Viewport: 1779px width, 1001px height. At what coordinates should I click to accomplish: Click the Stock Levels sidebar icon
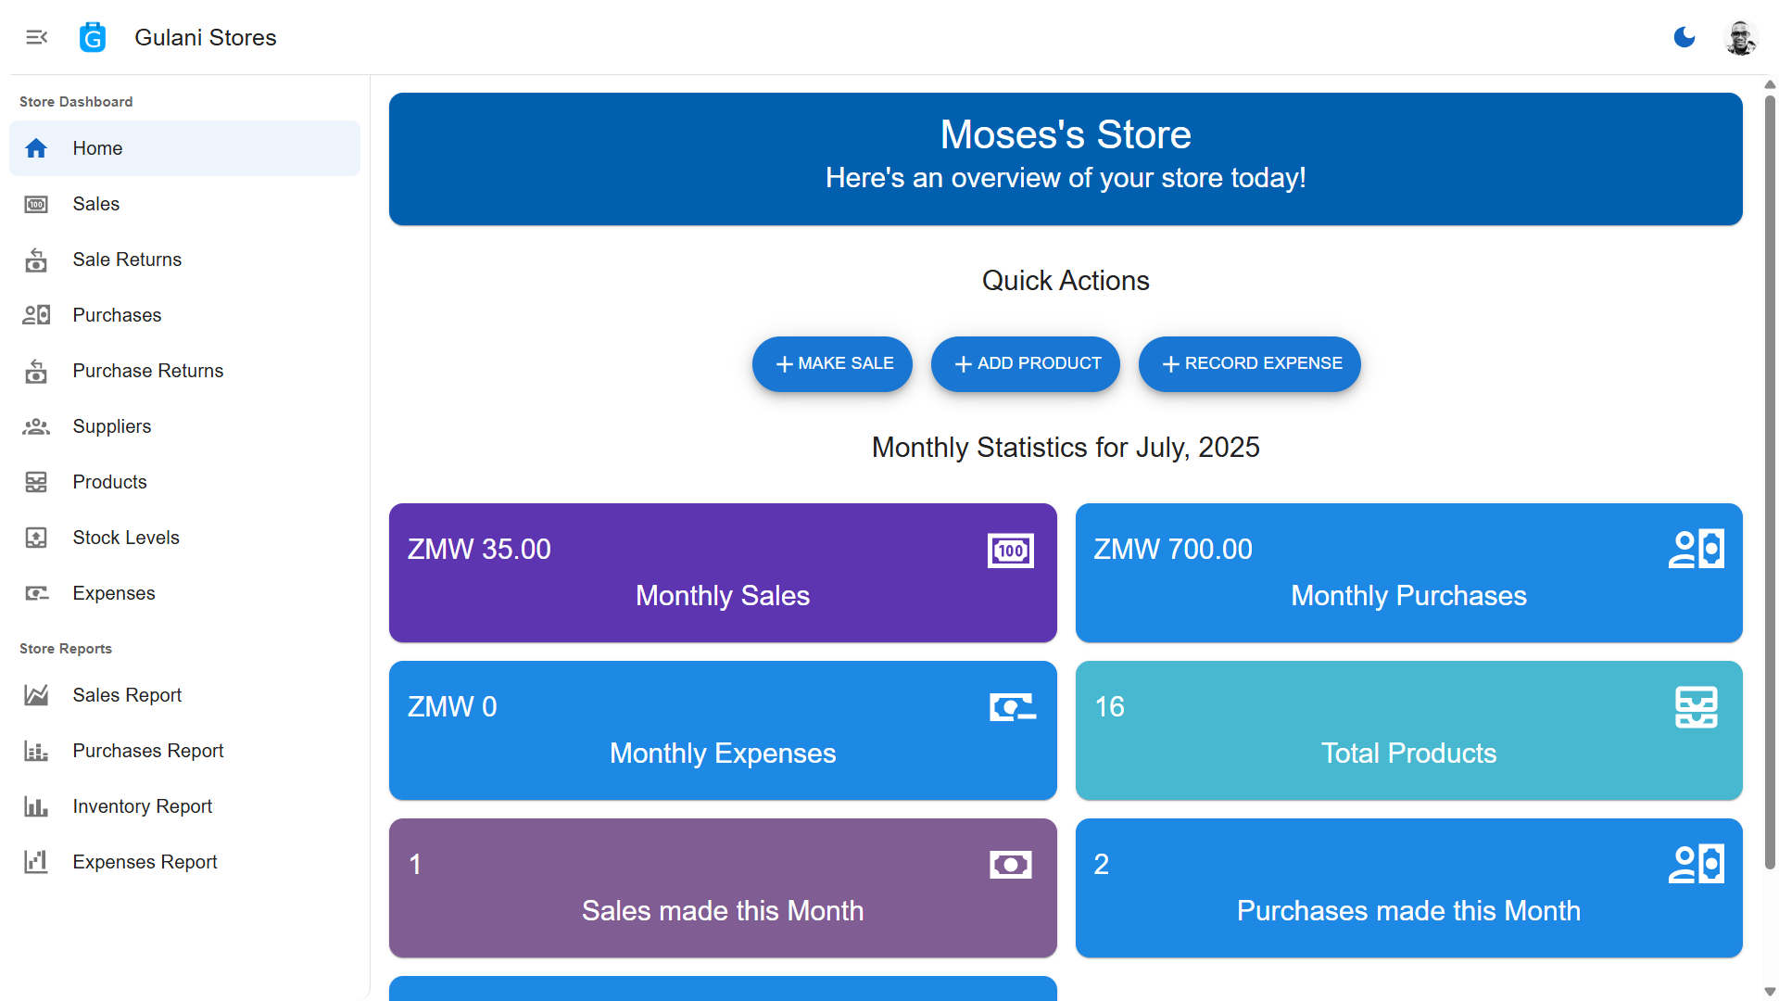pyautogui.click(x=36, y=538)
